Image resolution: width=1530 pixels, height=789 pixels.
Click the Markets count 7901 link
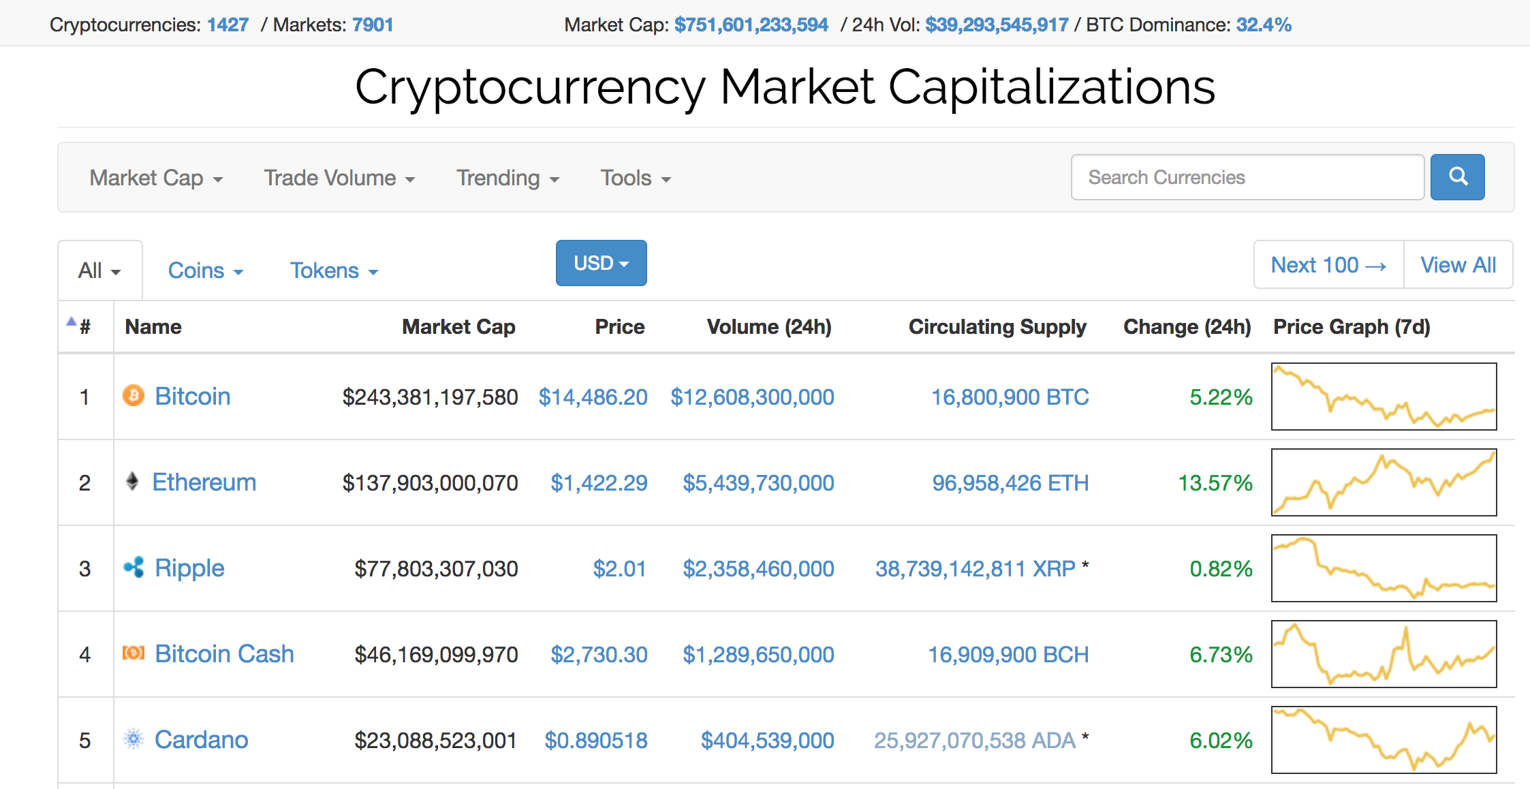click(x=373, y=25)
